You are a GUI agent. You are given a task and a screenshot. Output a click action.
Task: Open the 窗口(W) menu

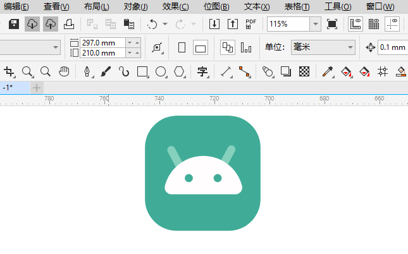point(380,6)
